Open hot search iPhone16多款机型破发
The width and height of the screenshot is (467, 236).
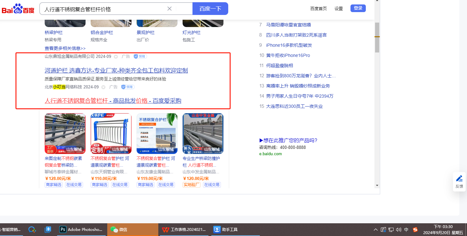[x=289, y=45]
